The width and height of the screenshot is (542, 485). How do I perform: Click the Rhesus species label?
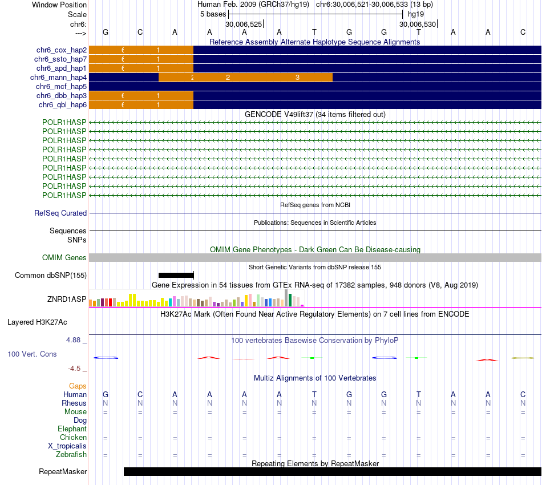(x=74, y=403)
